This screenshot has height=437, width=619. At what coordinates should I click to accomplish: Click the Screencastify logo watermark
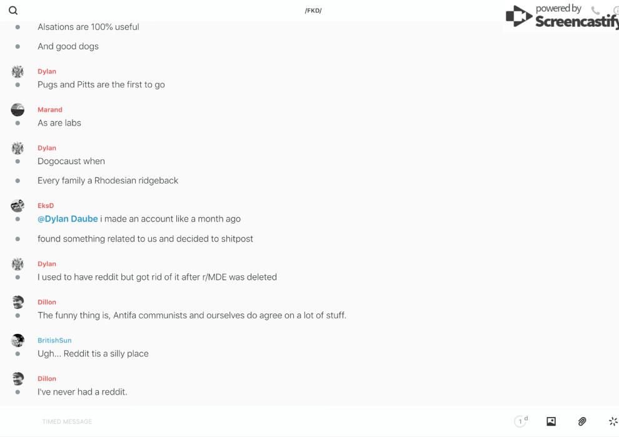click(x=563, y=17)
